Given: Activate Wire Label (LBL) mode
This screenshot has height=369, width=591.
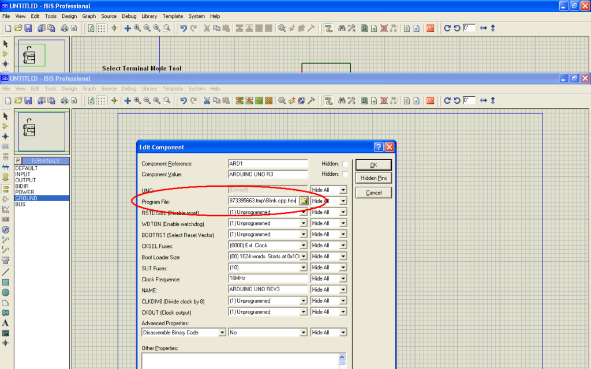Looking at the screenshot, I should pos(5,146).
